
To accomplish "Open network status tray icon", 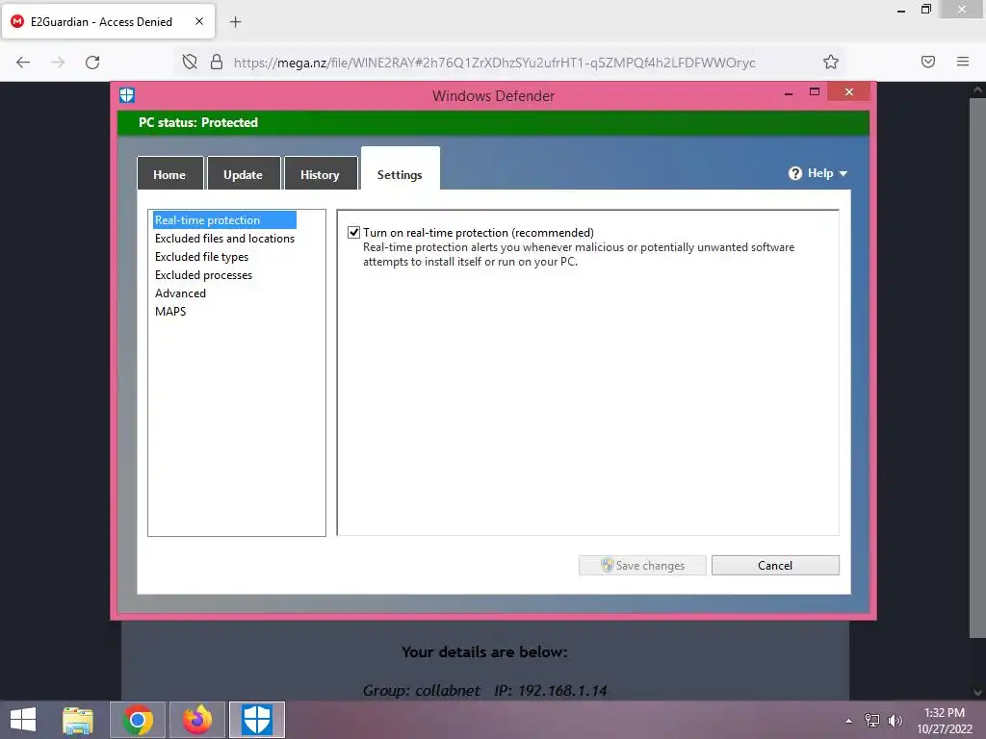I will coord(872,721).
